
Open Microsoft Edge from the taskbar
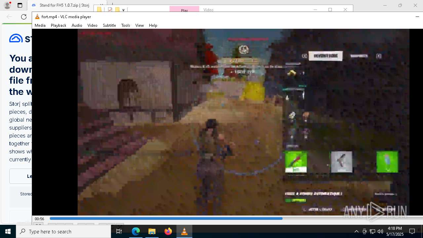tap(136, 231)
